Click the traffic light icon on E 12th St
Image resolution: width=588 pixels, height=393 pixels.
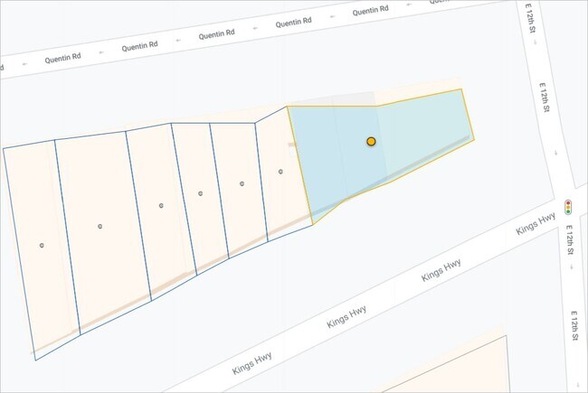[568, 207]
